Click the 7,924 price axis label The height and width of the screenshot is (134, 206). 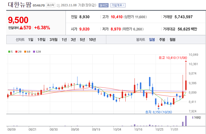(193, 111)
